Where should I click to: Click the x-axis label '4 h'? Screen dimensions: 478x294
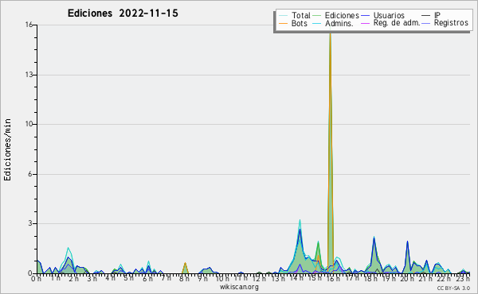click(x=111, y=278)
